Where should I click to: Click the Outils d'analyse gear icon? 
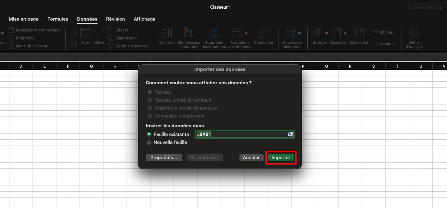pyautogui.click(x=414, y=33)
